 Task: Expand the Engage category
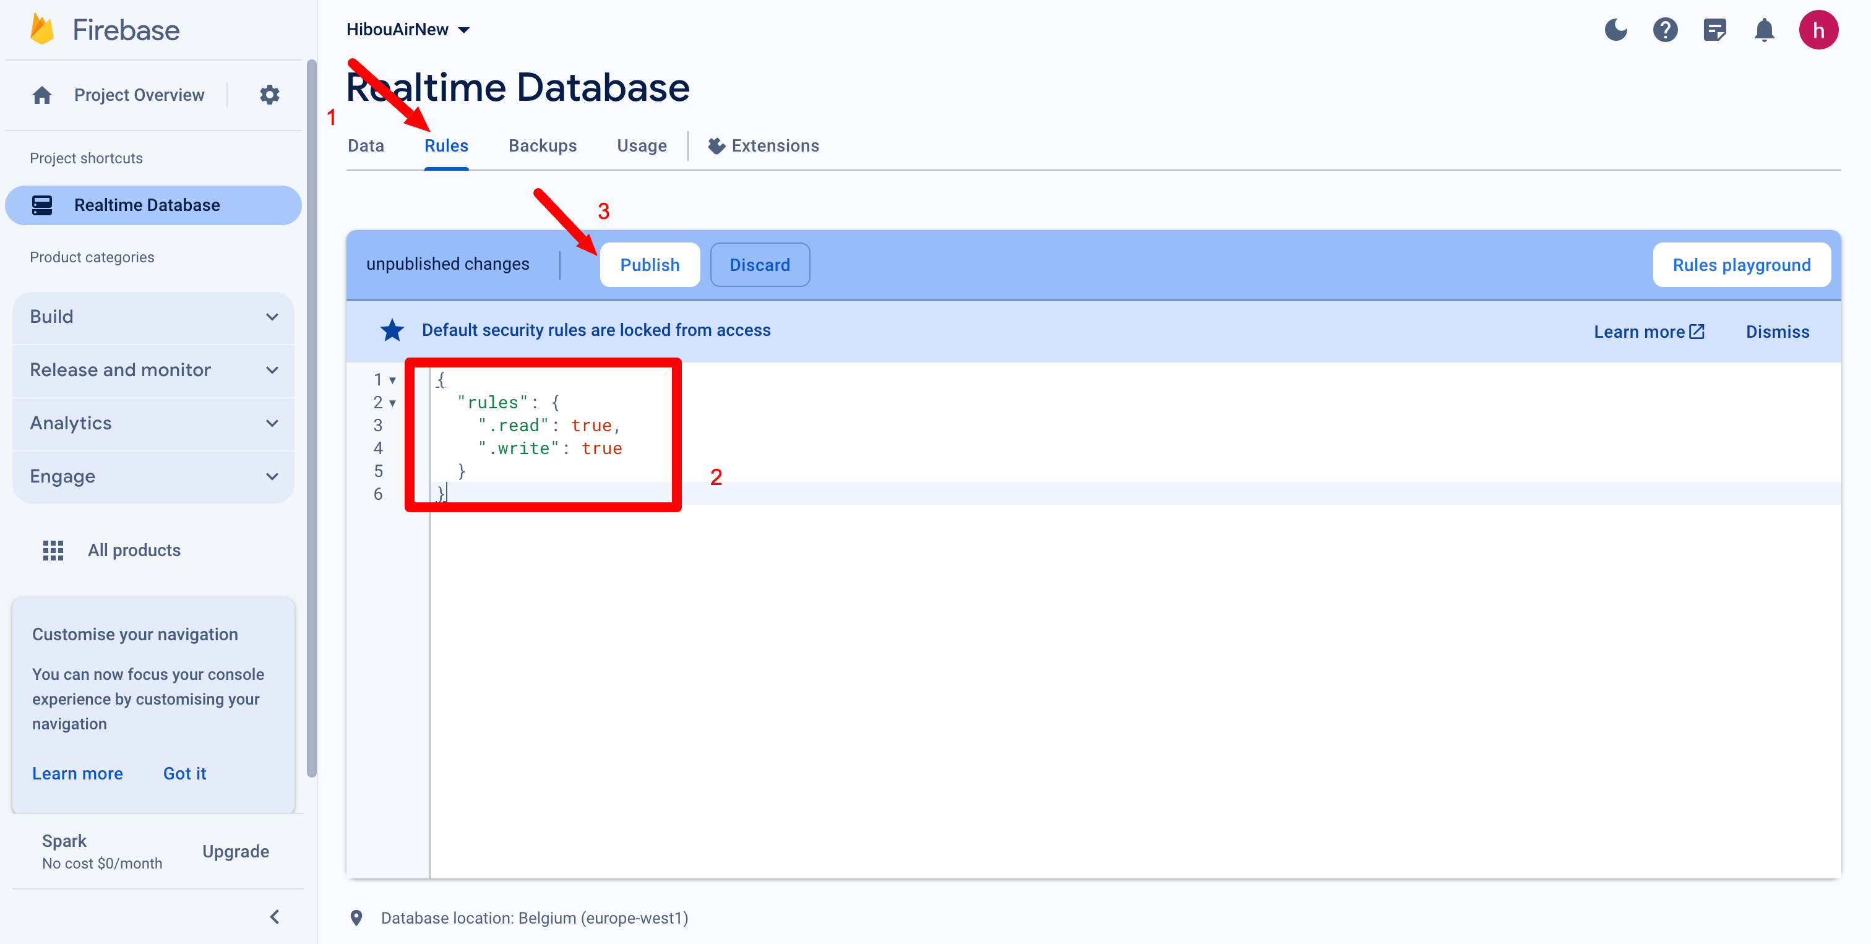coord(153,476)
